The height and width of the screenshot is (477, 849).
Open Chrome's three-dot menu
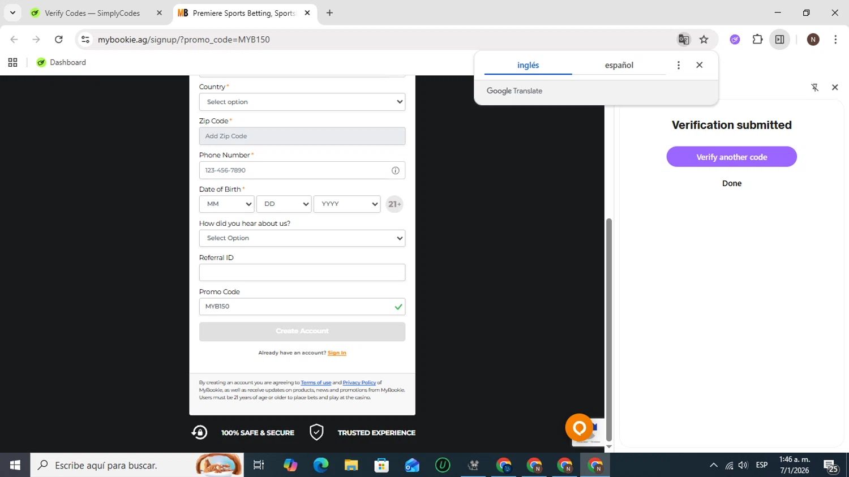click(x=835, y=40)
